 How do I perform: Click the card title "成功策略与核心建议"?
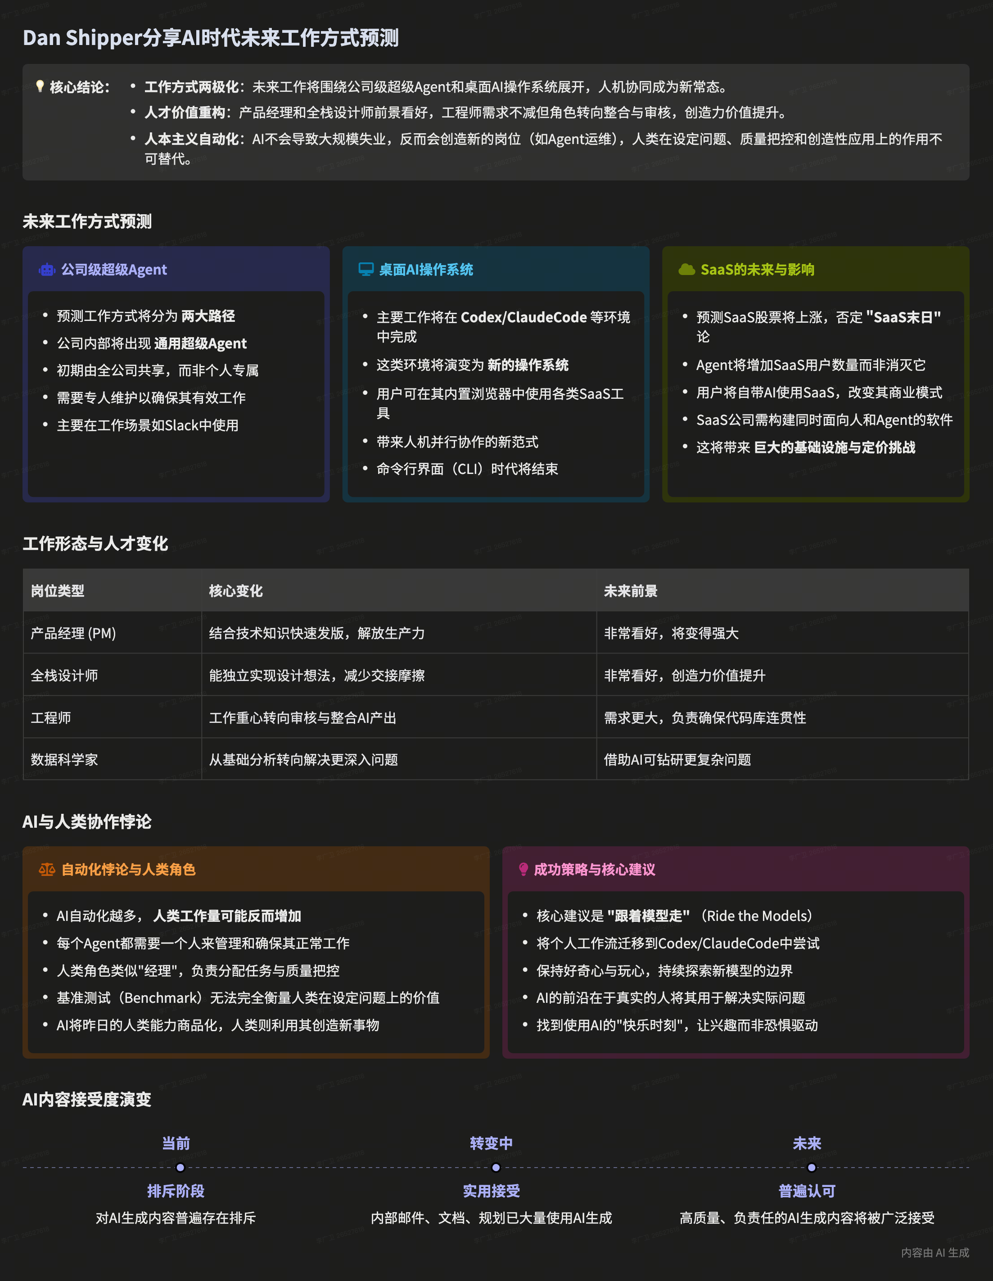595,870
